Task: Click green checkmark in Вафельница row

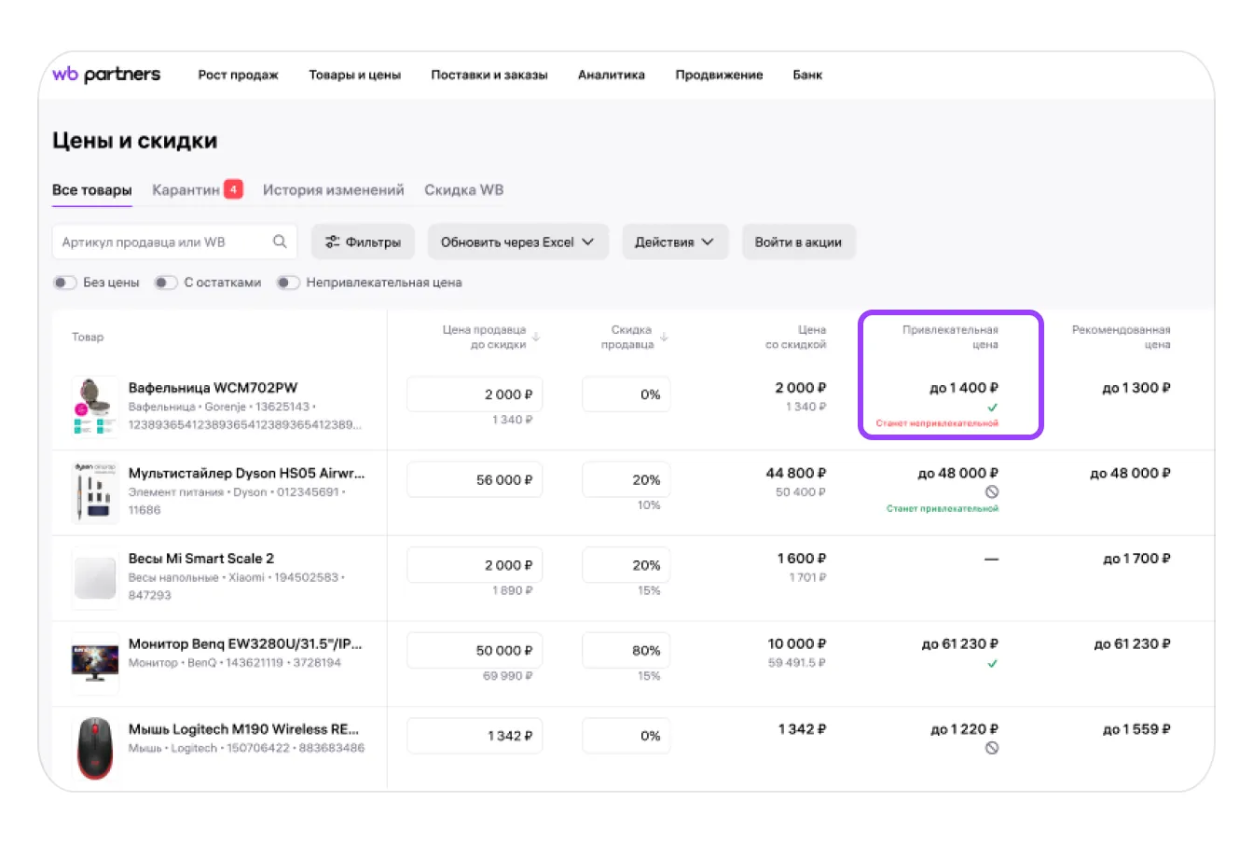Action: [992, 408]
